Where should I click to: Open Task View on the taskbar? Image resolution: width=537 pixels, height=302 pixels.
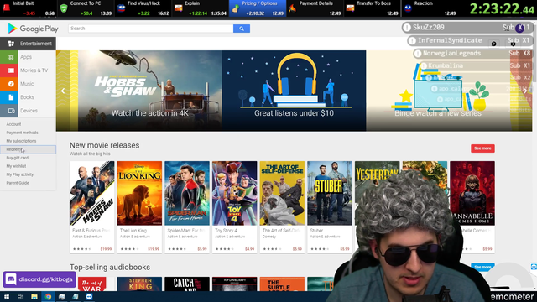tap(20, 296)
